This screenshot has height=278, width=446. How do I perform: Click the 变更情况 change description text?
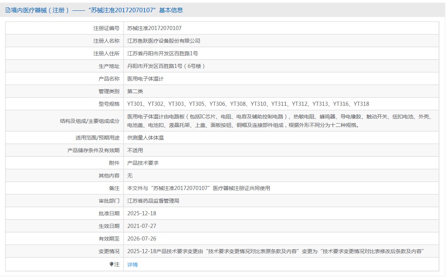click(x=275, y=251)
